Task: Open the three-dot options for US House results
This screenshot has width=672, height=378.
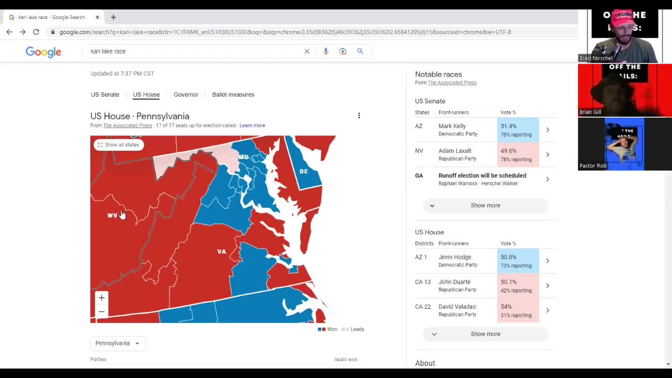Action: 359,115
